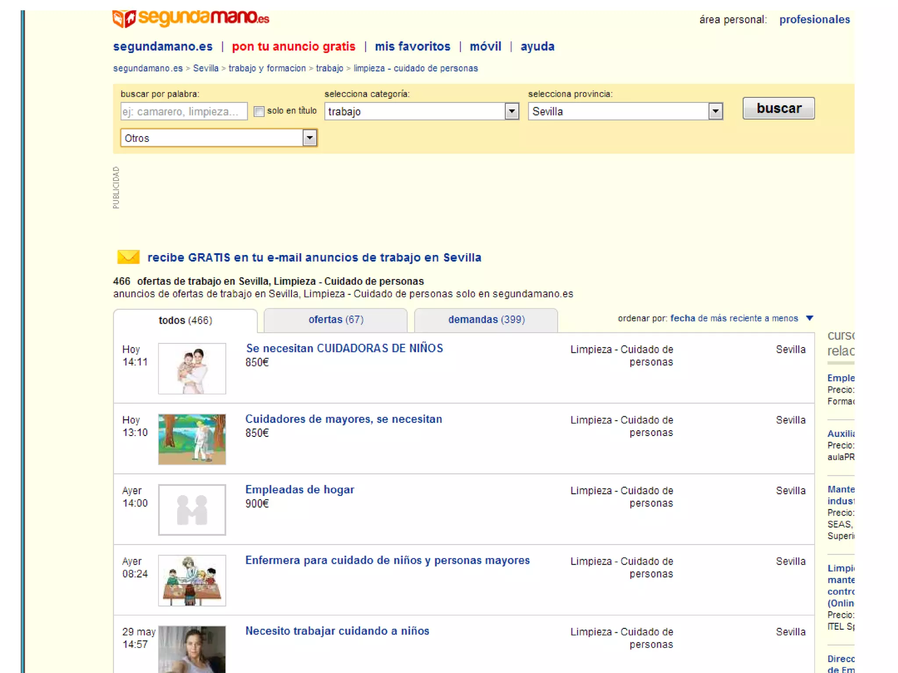Open the 'profesionales' link

coord(814,20)
